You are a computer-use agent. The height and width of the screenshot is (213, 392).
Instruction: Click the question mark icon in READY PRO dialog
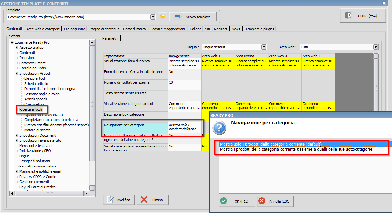pos(219,128)
